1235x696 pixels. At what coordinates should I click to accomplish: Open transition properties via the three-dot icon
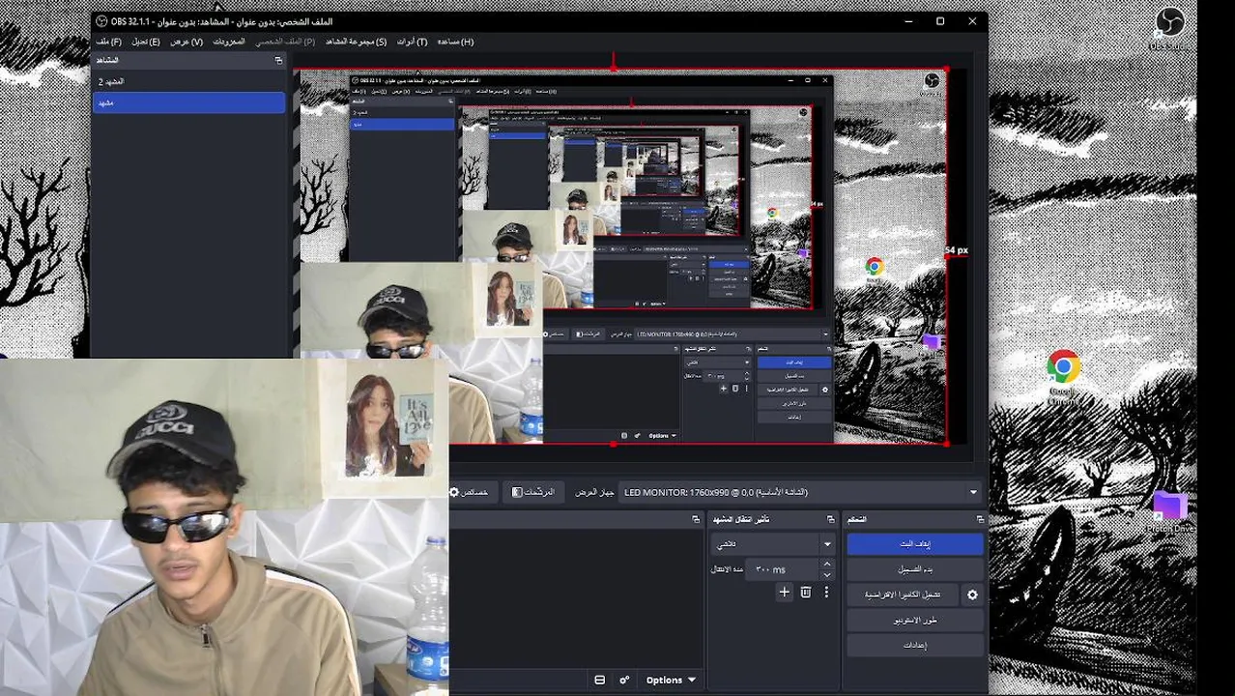tap(826, 592)
